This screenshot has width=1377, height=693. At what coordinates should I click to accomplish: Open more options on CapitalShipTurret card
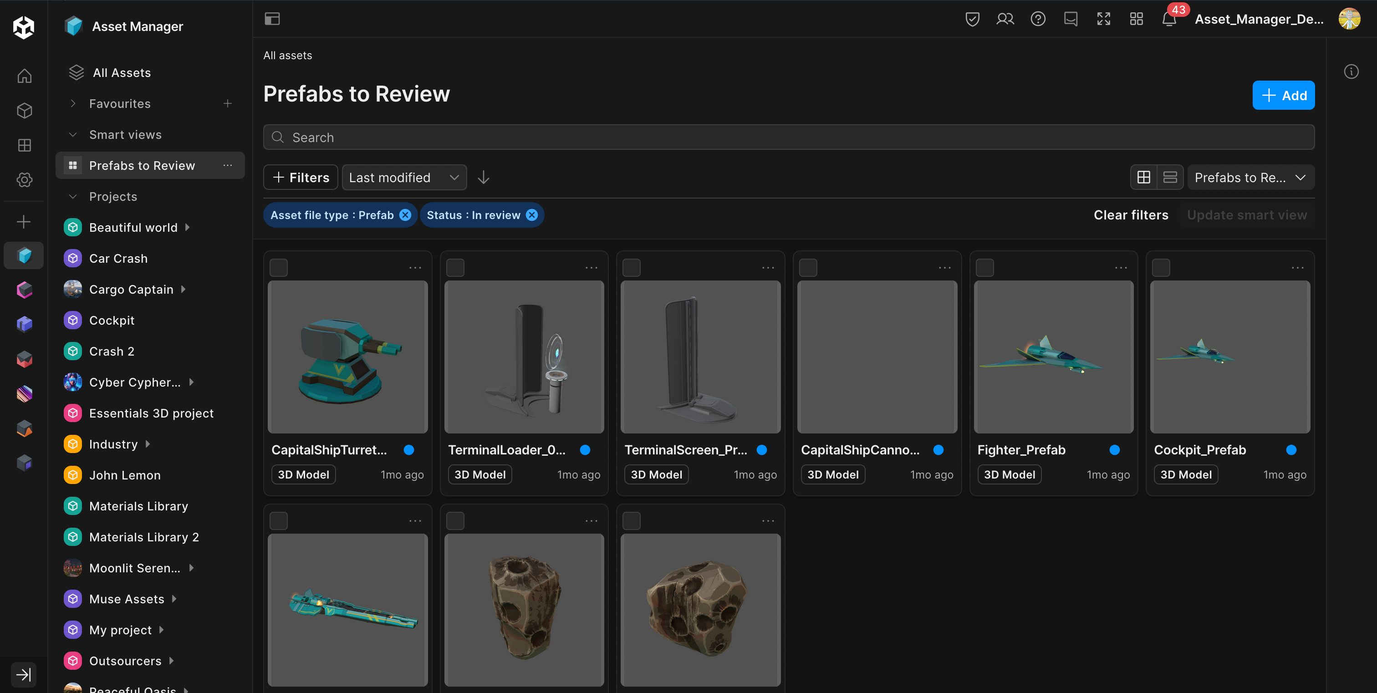click(415, 268)
